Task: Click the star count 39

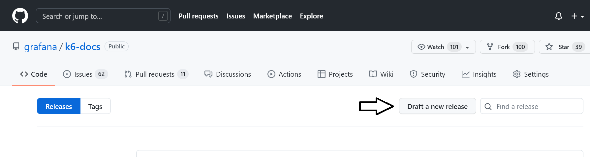Action: (x=578, y=47)
